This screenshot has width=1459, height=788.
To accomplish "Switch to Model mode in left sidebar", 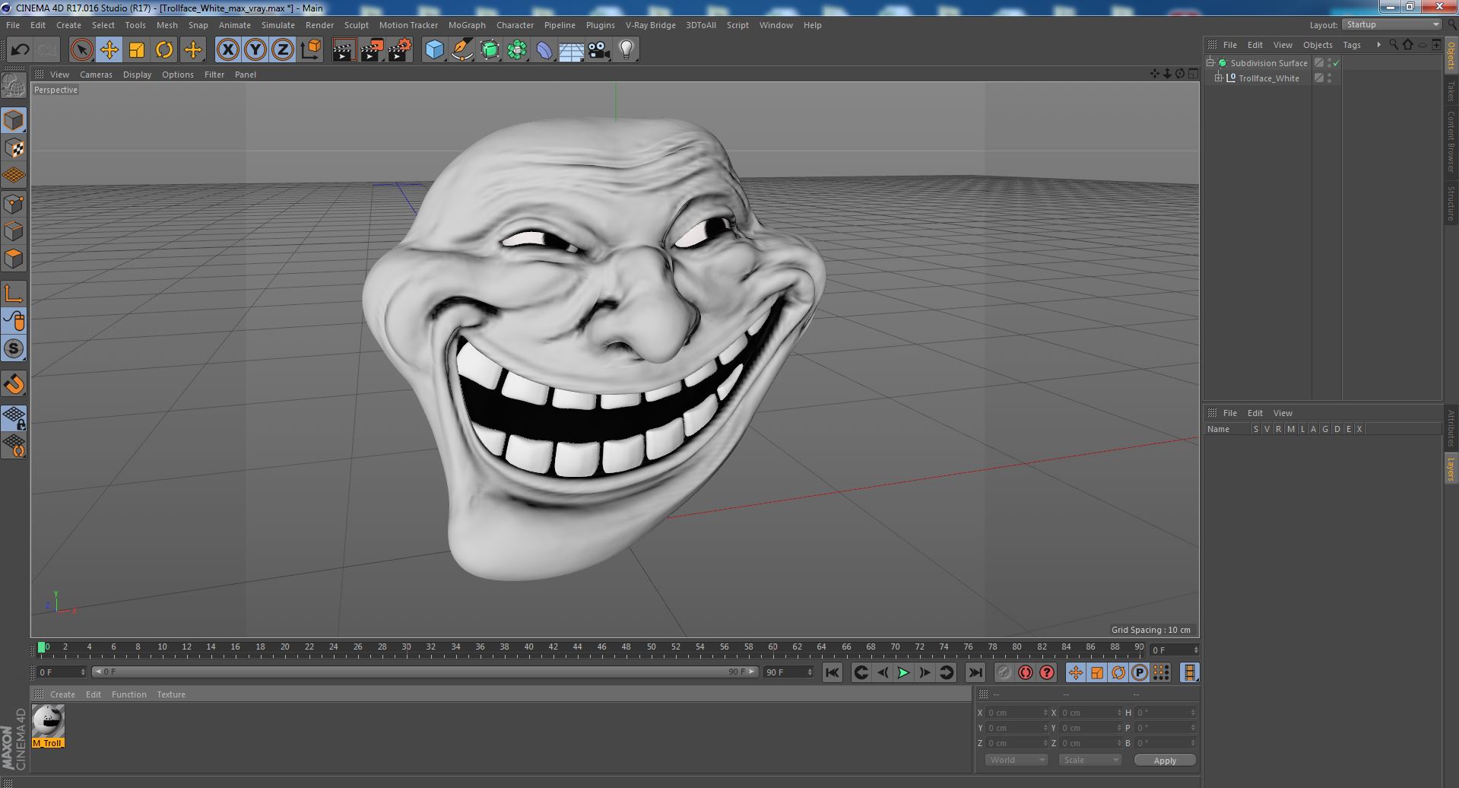I will point(14,120).
